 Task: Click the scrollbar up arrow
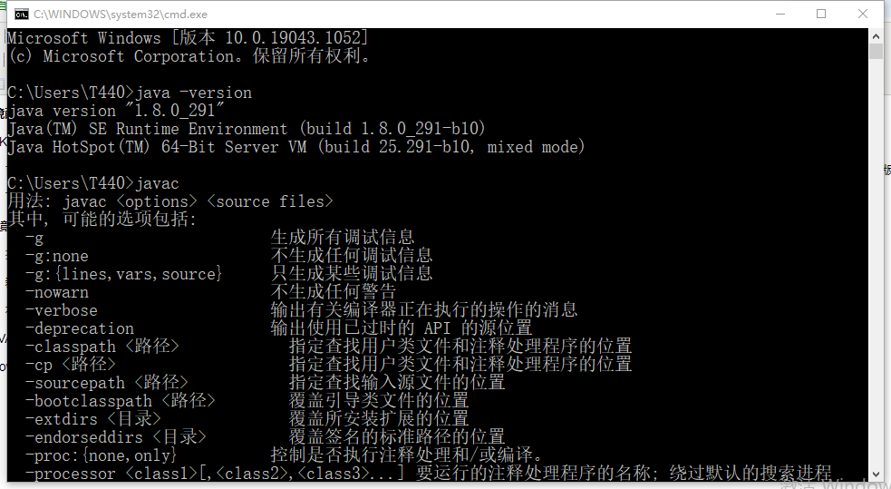[x=876, y=35]
